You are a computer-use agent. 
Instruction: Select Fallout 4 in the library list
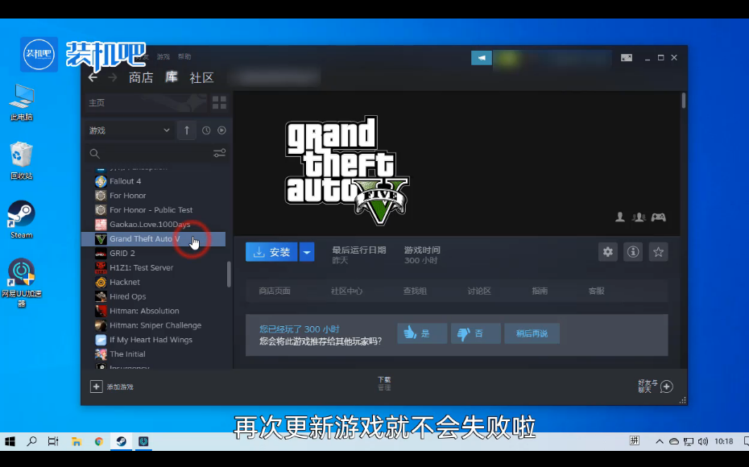[x=125, y=181]
